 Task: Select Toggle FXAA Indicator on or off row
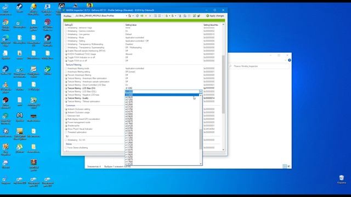click(143, 57)
